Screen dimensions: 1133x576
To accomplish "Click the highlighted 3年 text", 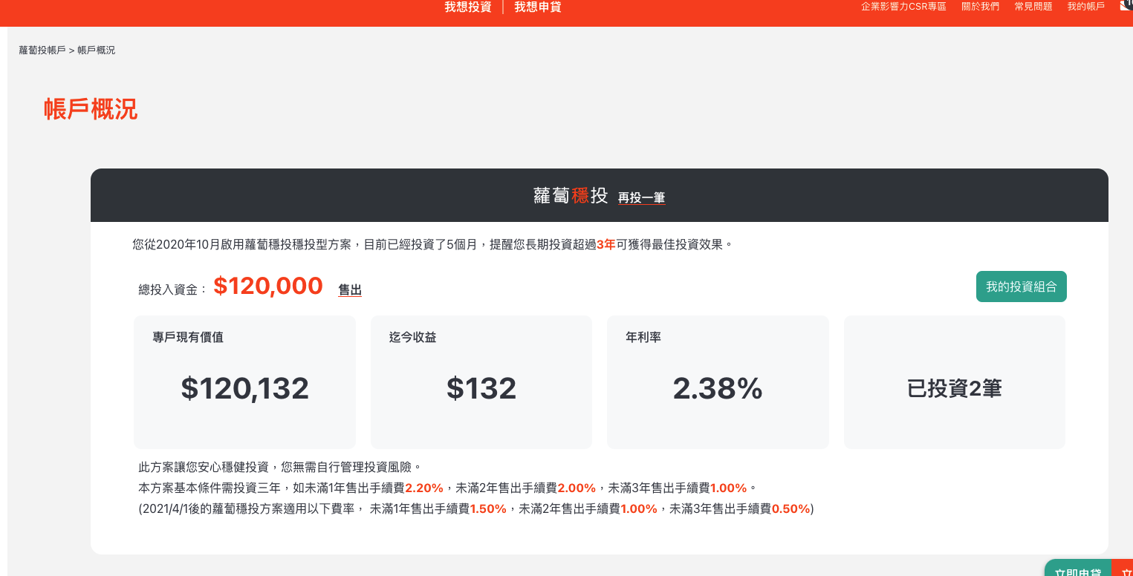I will point(606,244).
